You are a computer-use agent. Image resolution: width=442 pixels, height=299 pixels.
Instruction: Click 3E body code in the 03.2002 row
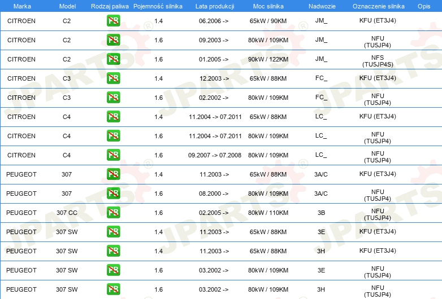tap(322, 270)
